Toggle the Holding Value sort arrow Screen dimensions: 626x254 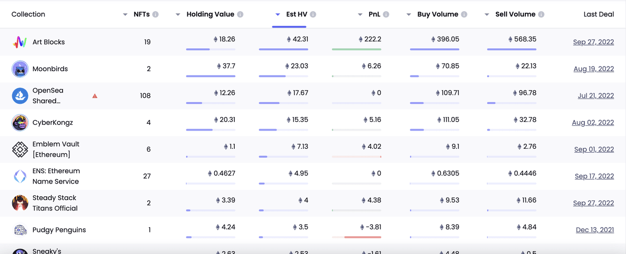tap(178, 15)
